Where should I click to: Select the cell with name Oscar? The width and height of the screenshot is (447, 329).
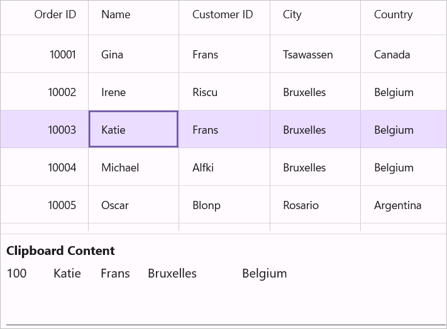click(115, 205)
